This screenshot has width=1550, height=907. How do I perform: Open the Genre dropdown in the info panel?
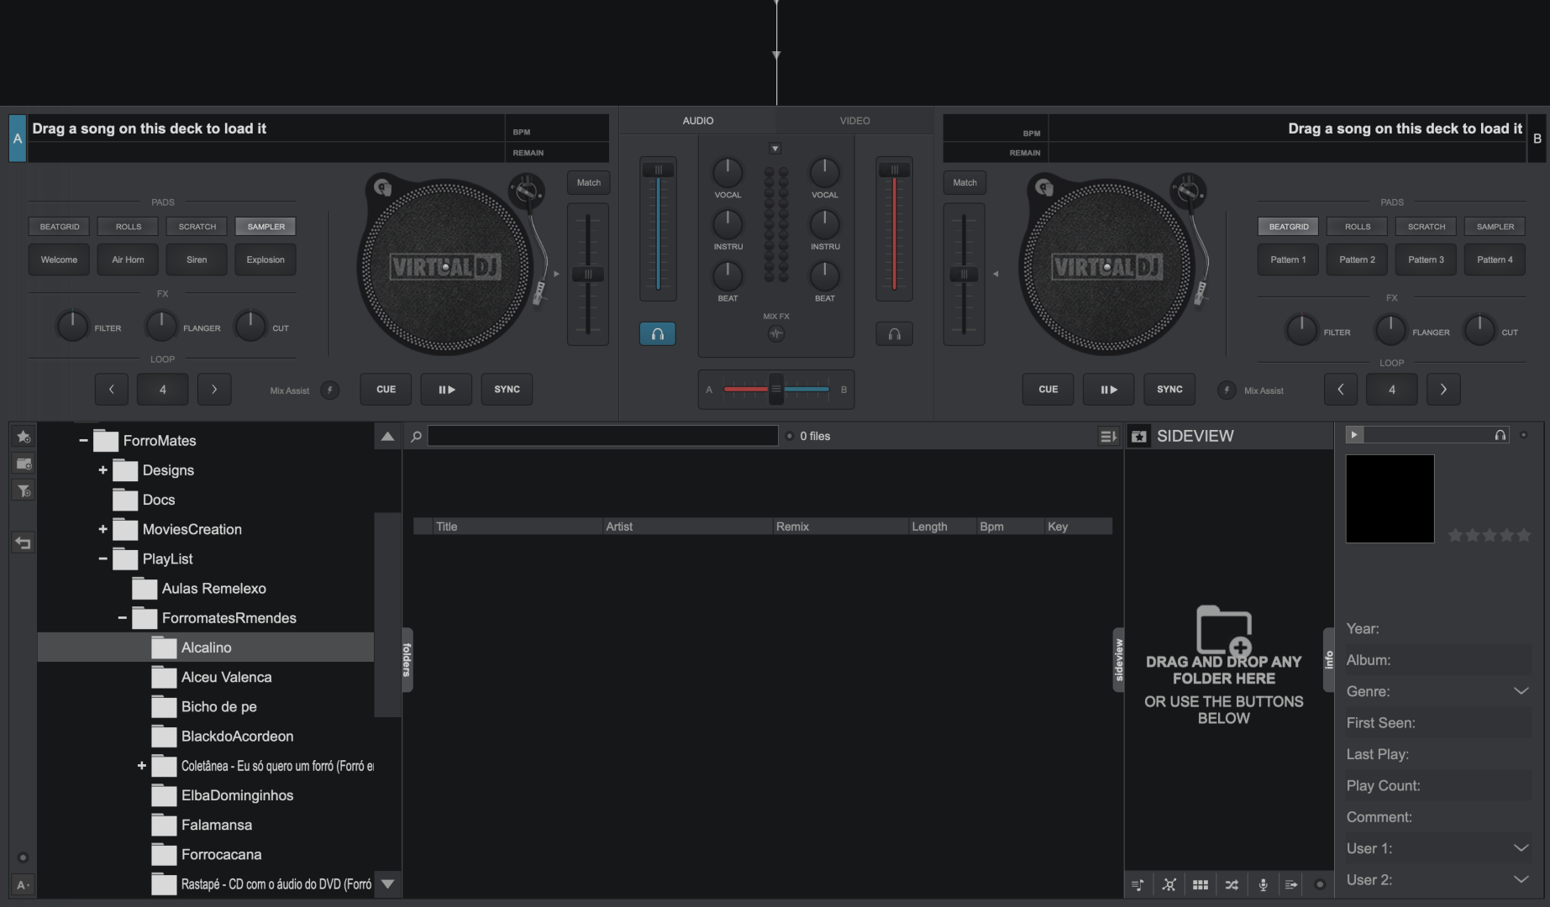[1521, 691]
